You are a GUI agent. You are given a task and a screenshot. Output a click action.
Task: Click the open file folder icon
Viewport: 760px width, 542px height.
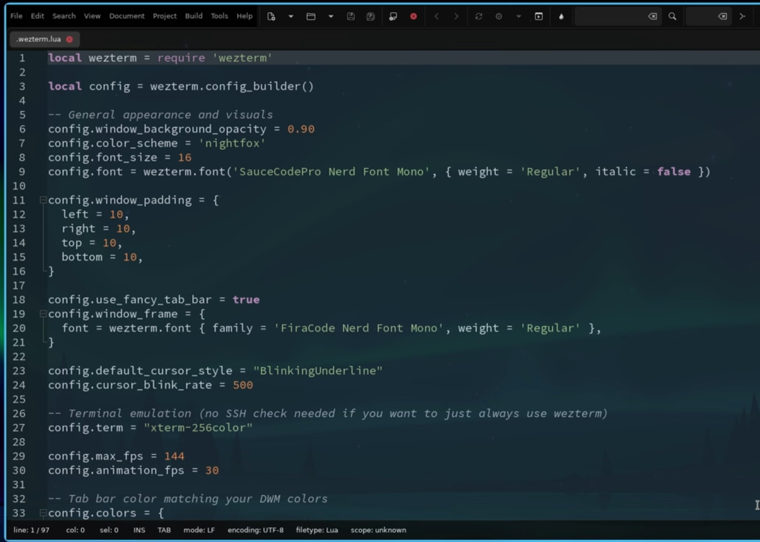click(311, 16)
